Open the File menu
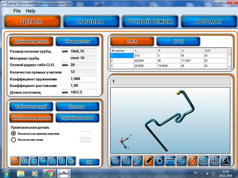 [17, 11]
